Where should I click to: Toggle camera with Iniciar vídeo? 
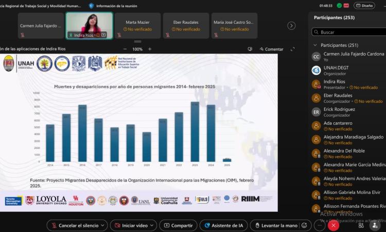(x=131, y=225)
